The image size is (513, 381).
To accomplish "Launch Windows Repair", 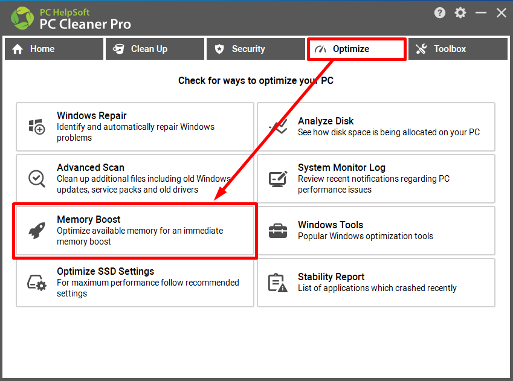I will 135,127.
